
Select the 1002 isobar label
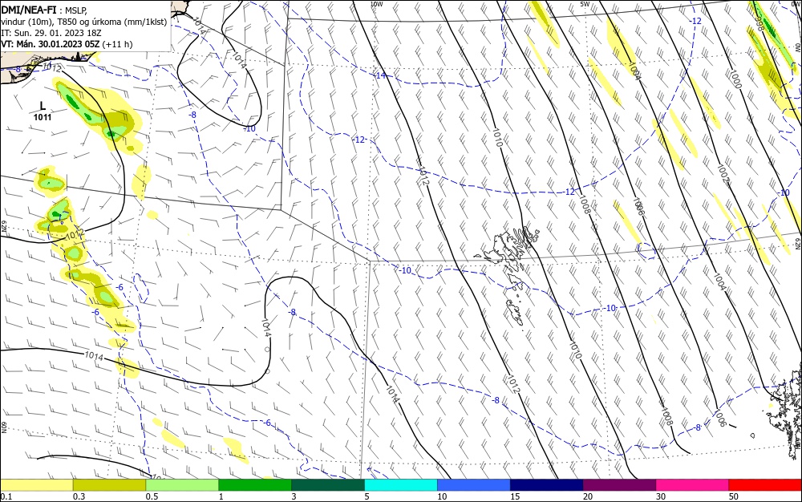tap(723, 174)
